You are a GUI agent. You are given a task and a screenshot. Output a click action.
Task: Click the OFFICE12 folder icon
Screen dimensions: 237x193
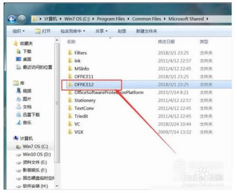tap(70, 84)
